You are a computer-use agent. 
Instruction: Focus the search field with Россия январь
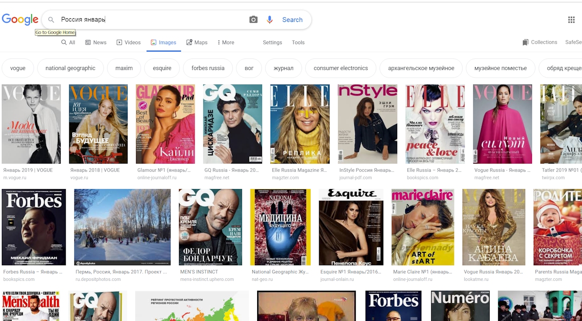tap(152, 20)
